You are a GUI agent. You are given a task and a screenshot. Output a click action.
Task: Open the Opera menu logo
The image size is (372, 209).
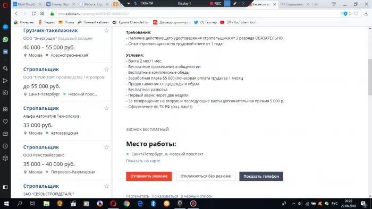point(5,5)
